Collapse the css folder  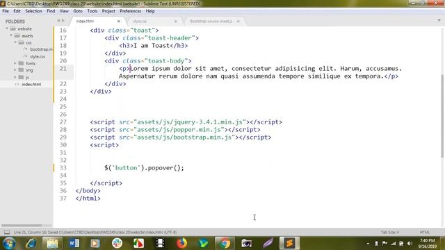(15, 42)
